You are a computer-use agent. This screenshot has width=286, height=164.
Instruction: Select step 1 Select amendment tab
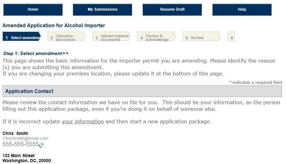pos(22,38)
